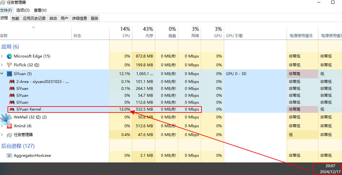Click Xmind memory value 512.6 MB
The image size is (342, 175).
tap(144, 126)
